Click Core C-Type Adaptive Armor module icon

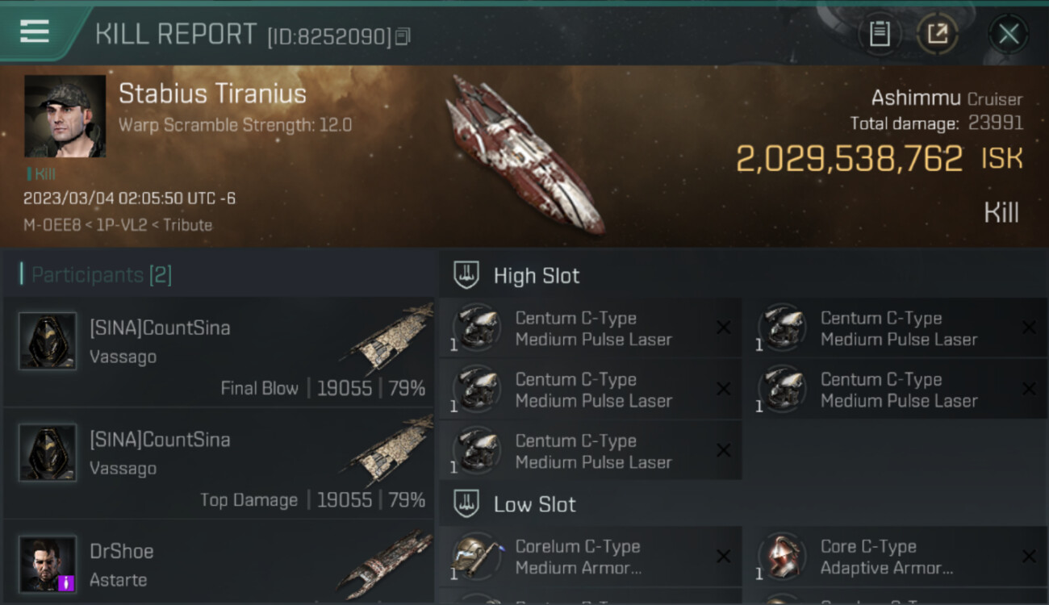(x=782, y=556)
